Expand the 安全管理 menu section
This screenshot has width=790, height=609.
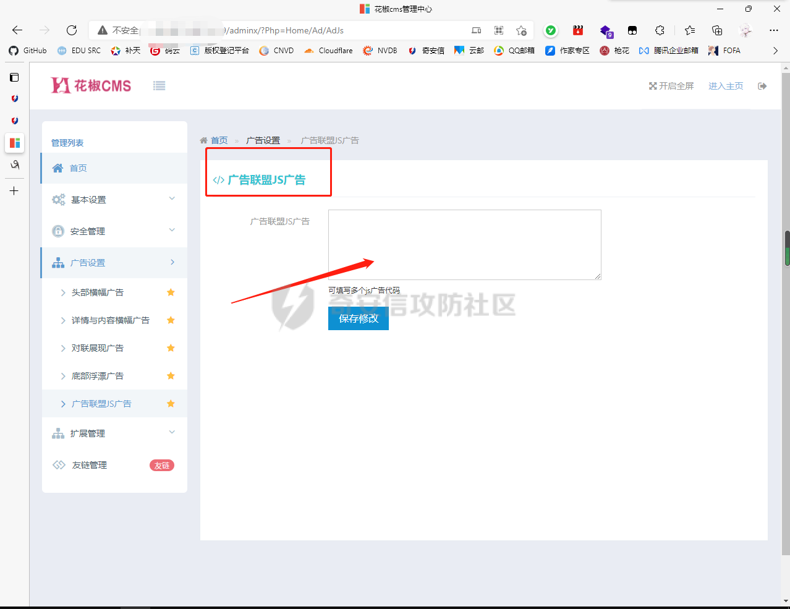pos(114,231)
